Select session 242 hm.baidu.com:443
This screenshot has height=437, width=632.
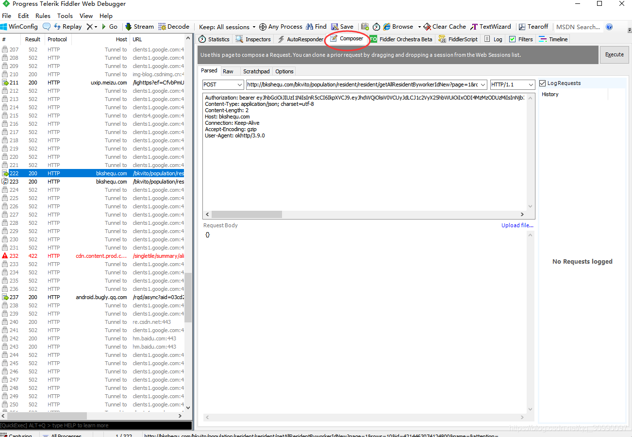(x=92, y=338)
